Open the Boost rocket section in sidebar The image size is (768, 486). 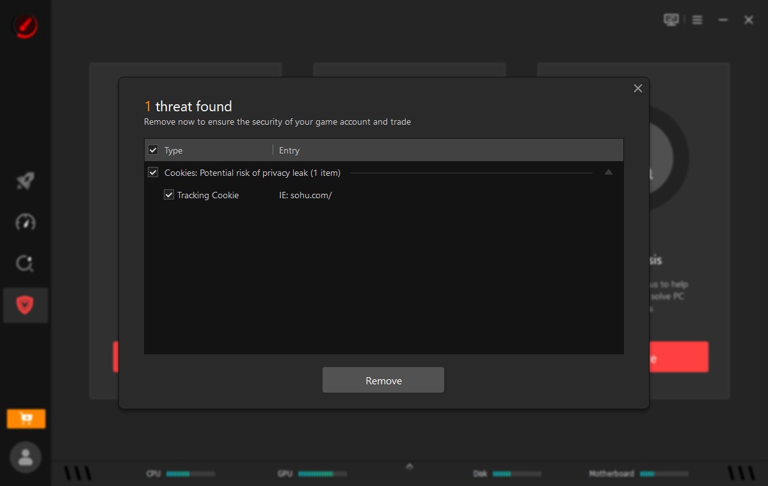pyautogui.click(x=25, y=181)
